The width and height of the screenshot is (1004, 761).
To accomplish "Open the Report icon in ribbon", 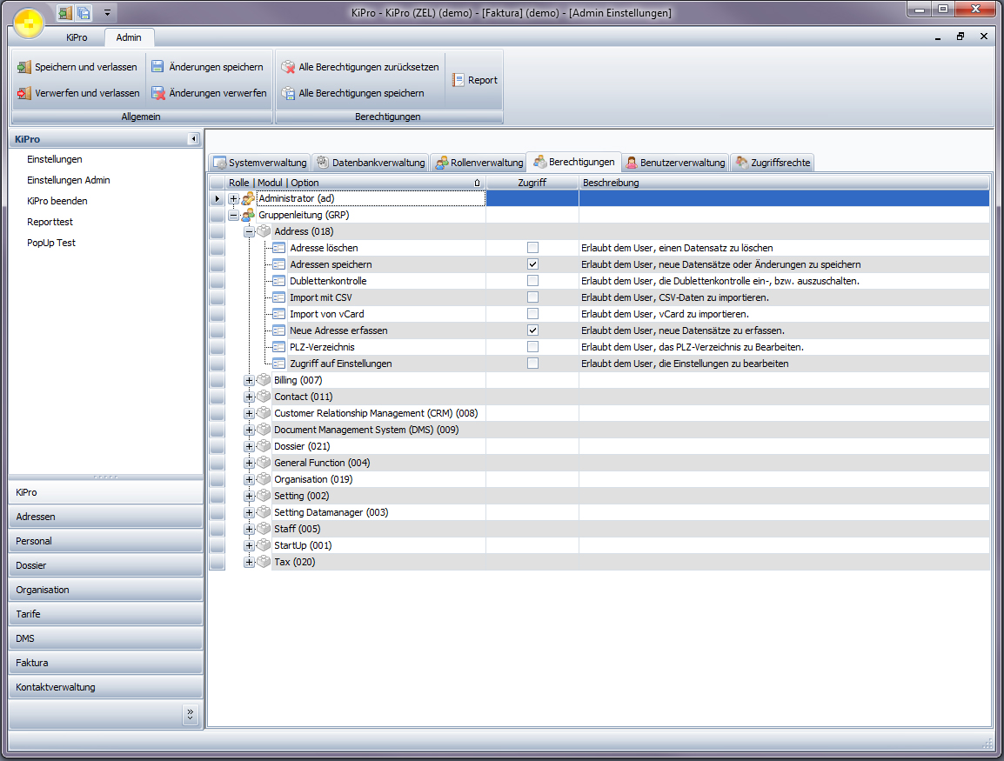I will click(x=458, y=80).
